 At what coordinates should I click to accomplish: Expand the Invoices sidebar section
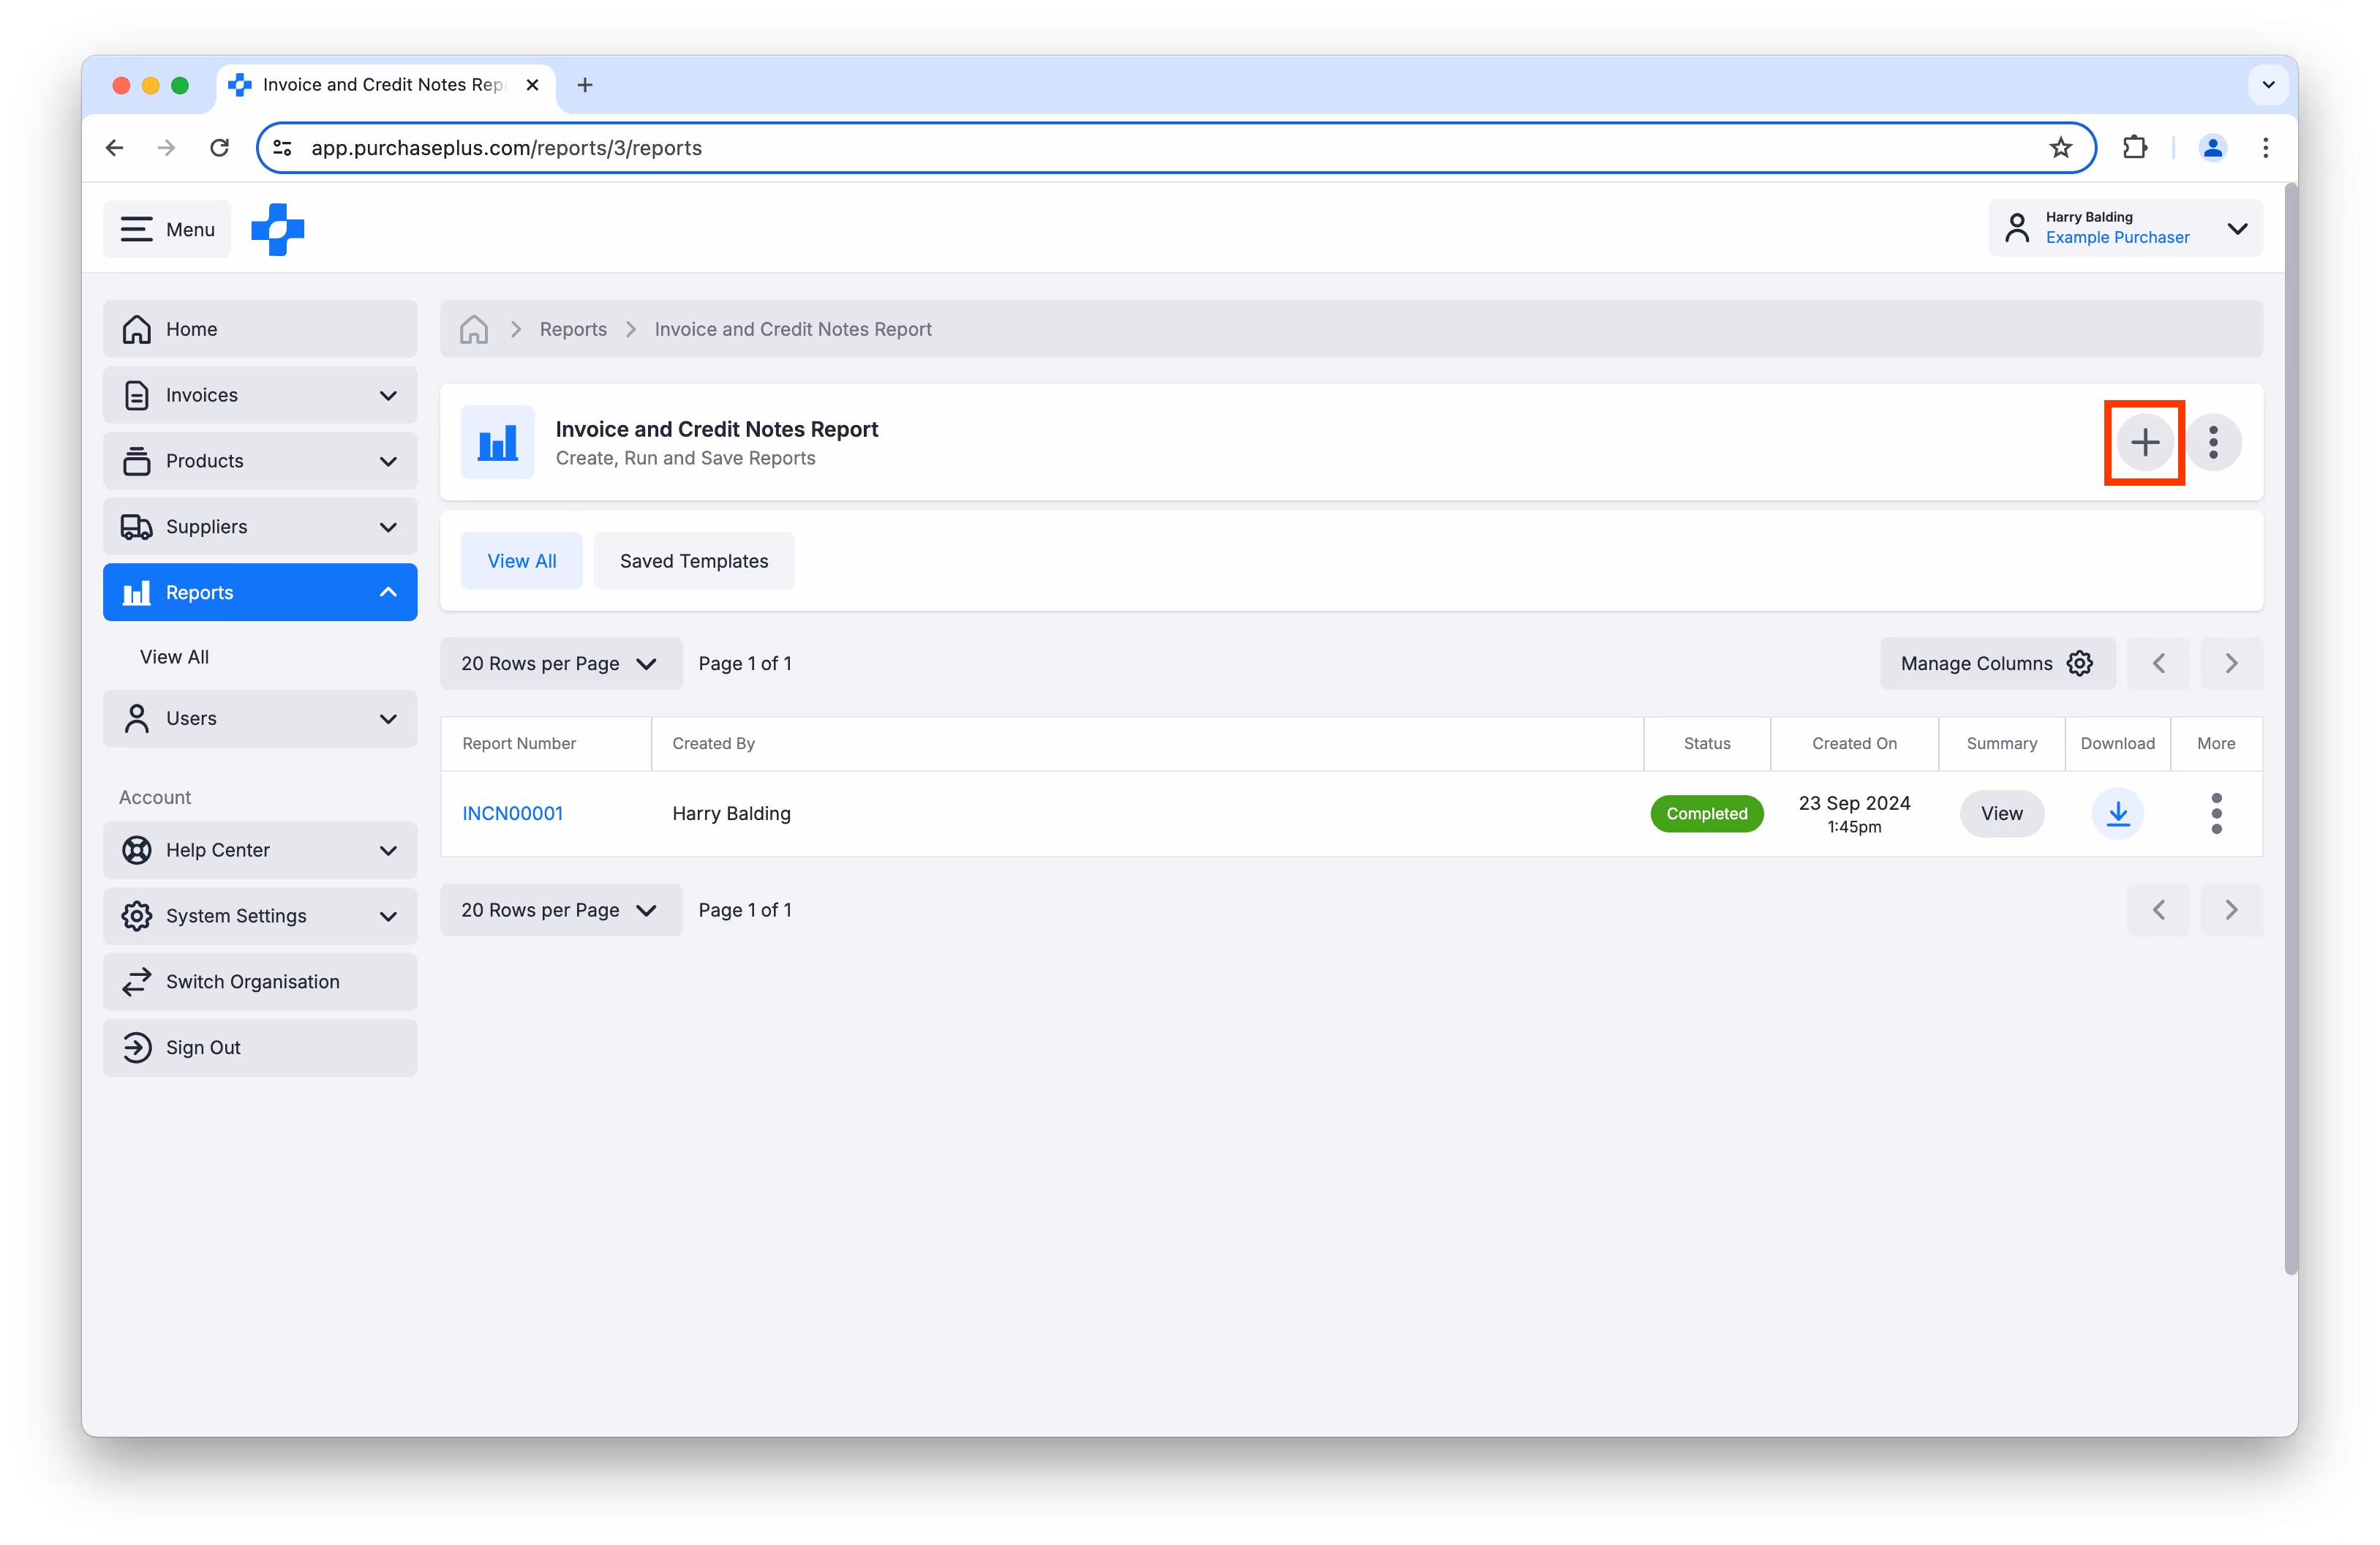[260, 395]
